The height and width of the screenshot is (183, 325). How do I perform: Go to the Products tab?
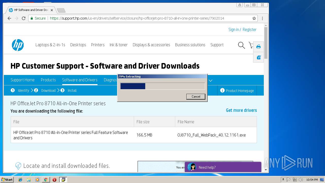[x=48, y=80]
